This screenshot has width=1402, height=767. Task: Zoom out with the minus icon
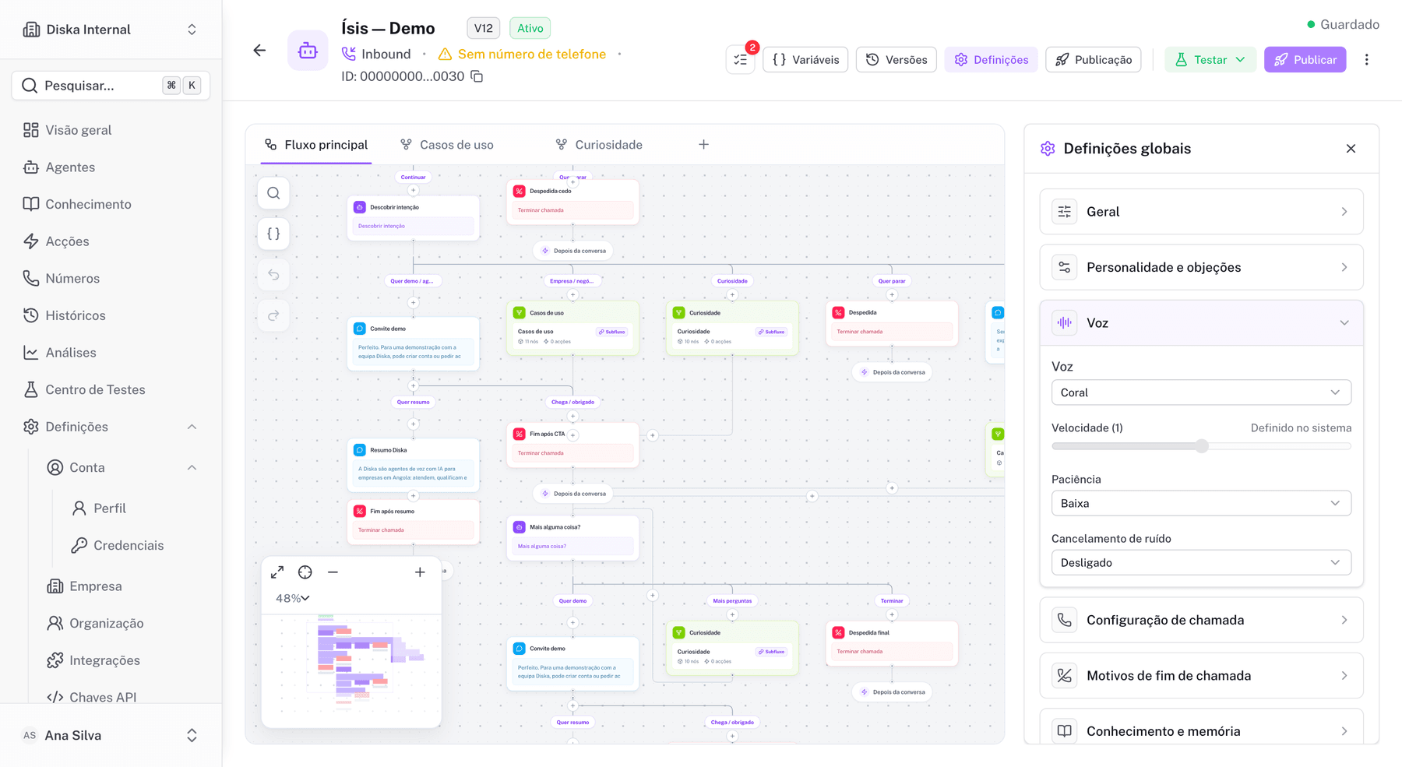[333, 572]
